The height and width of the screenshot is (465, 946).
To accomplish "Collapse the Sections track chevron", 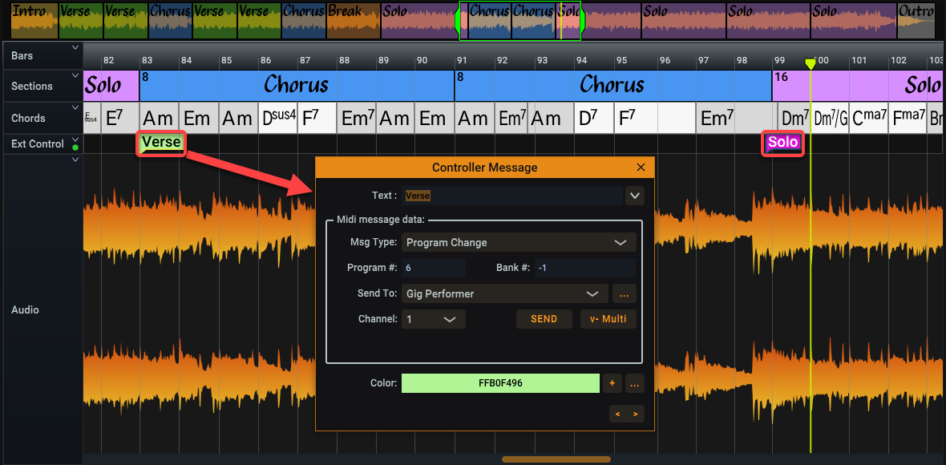I will tap(75, 76).
